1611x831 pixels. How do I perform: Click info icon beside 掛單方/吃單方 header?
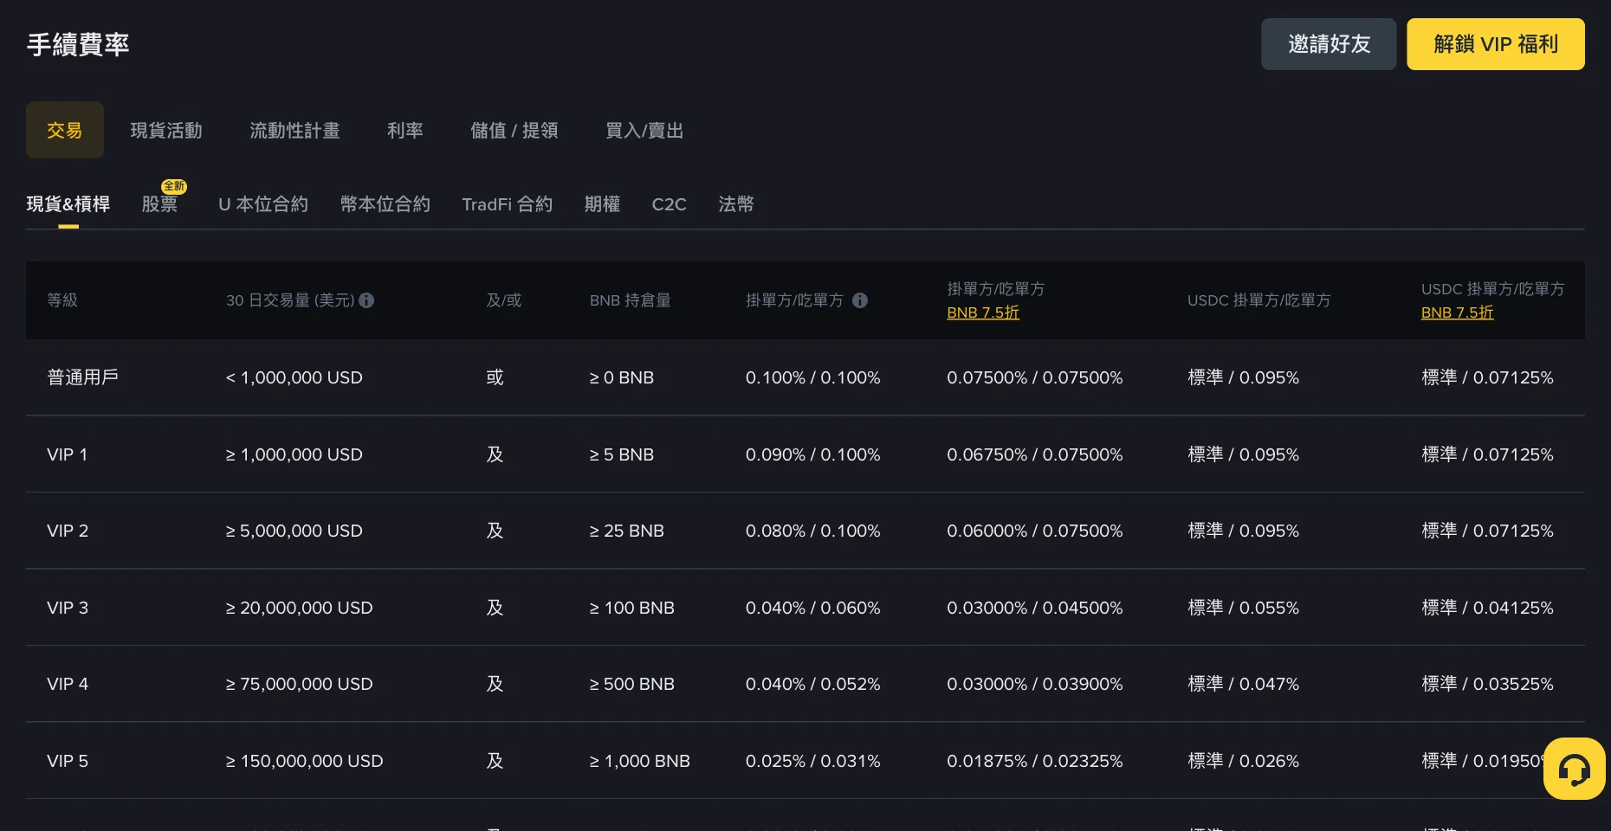860,300
